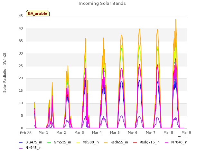Click the Redg715_in legend label
Image resolution: width=206 pixels, height=154 pixels.
(150, 142)
